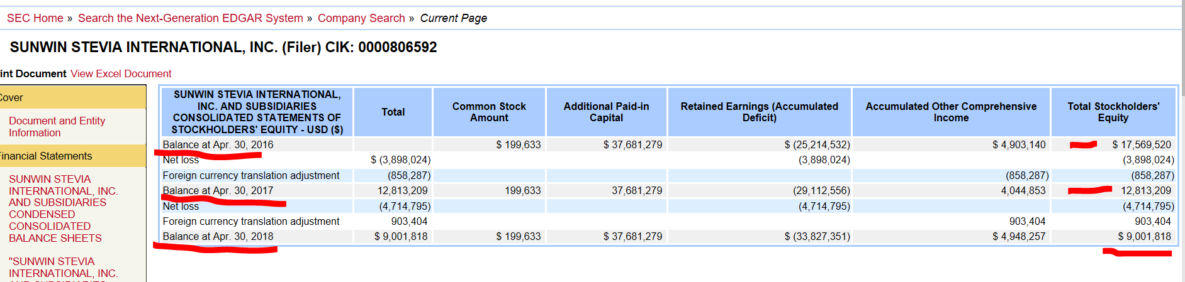Select the quoted "SUNWIN STEVIA INTERNATIONAL, INC. report link
The image size is (1185, 282).
point(63,267)
